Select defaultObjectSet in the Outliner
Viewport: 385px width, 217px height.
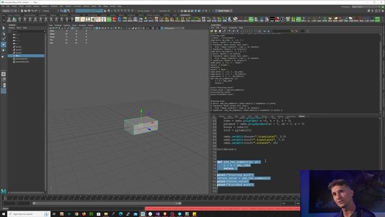tap(22, 61)
